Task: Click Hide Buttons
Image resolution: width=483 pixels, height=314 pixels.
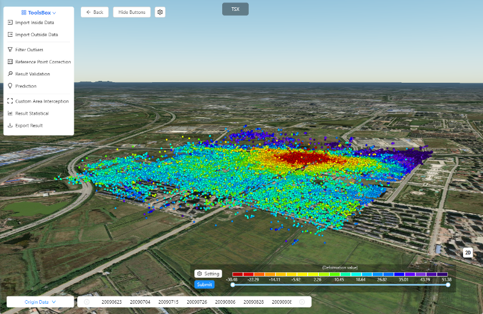Action: [132, 12]
